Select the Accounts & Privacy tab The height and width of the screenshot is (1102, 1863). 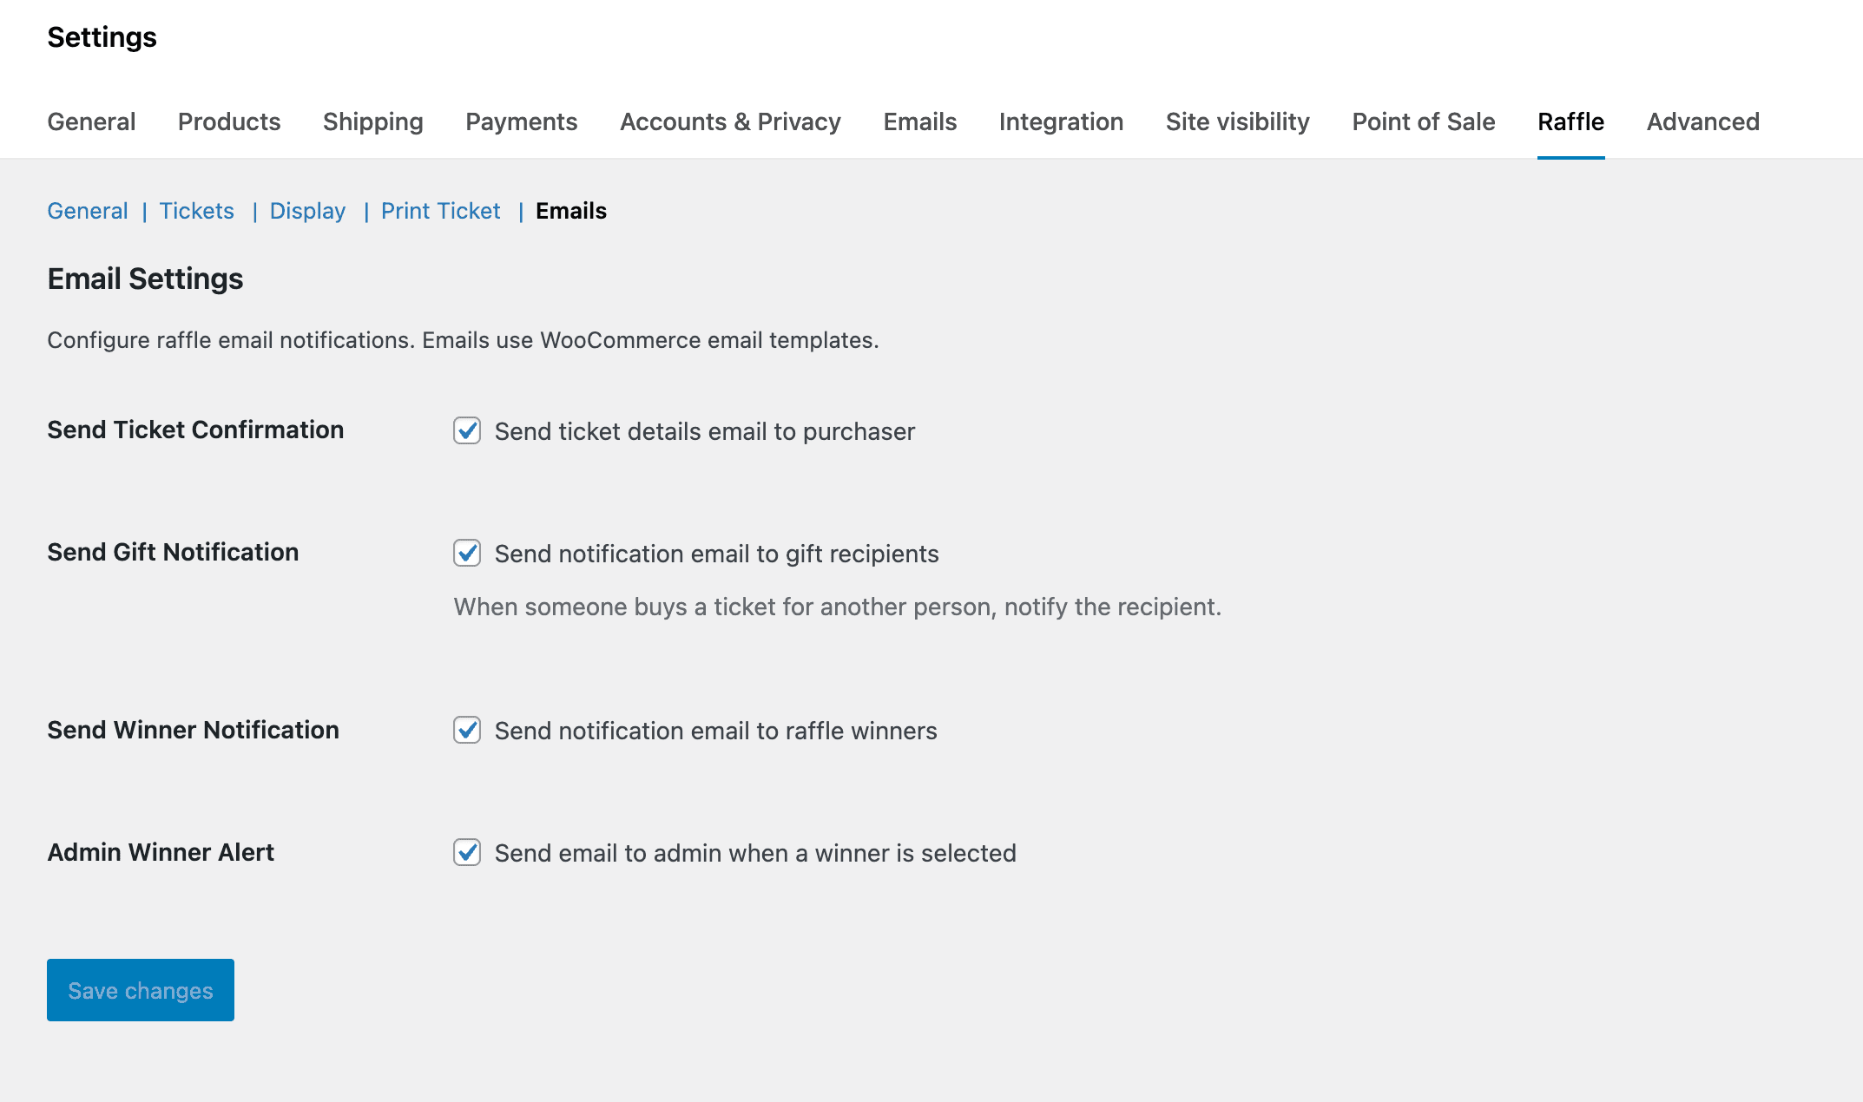(730, 121)
